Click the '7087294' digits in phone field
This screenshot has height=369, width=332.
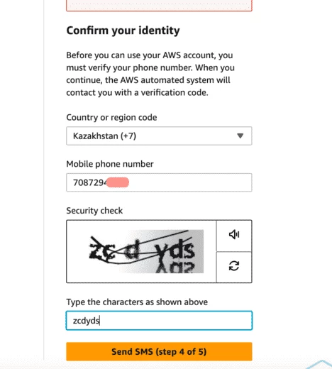pyautogui.click(x=90, y=182)
